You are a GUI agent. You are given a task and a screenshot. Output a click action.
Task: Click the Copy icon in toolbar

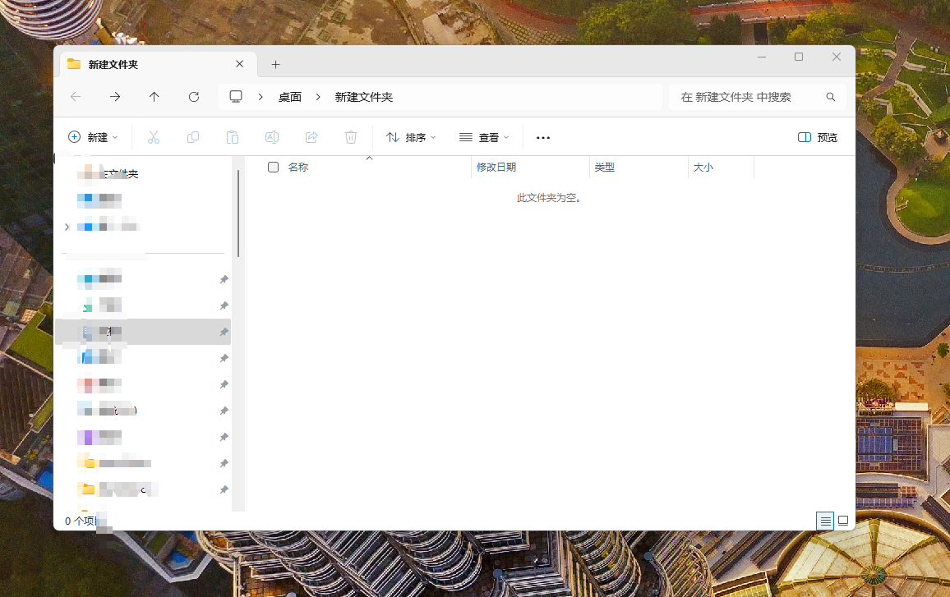point(193,137)
